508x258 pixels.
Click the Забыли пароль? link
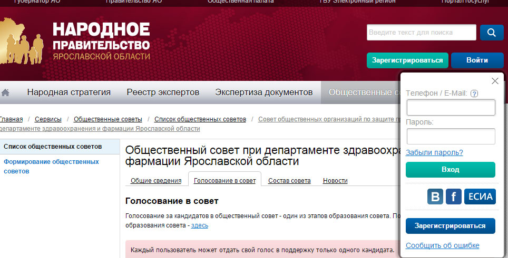[434, 153]
